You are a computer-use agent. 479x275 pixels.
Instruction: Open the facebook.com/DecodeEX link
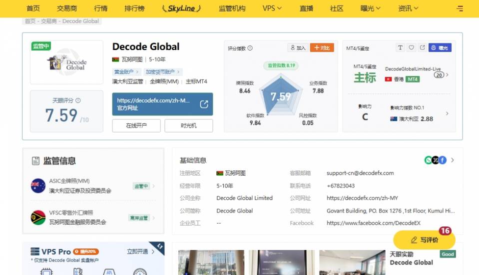374,223
